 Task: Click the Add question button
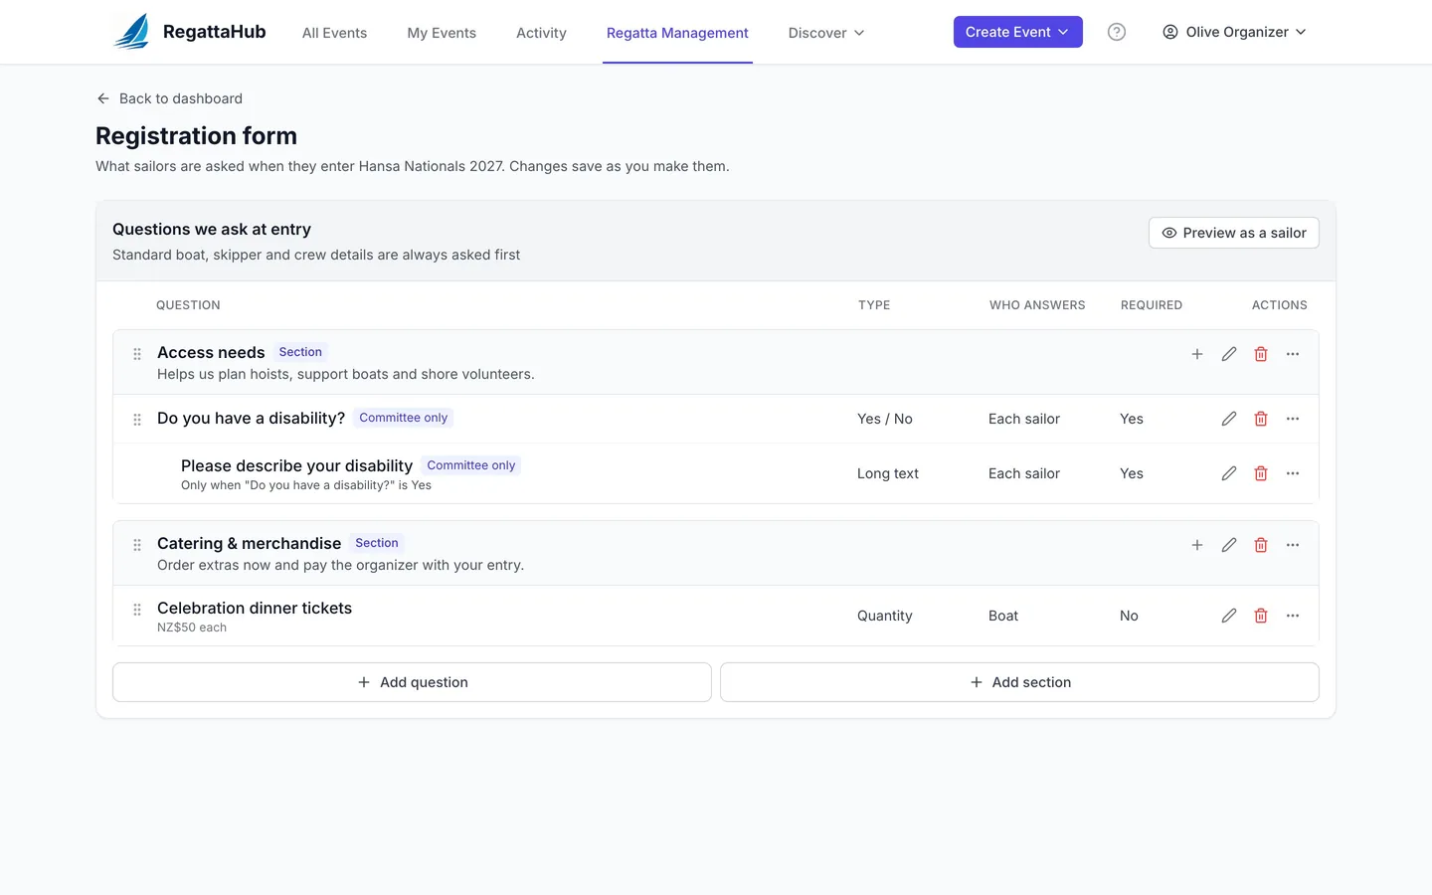[x=412, y=682]
